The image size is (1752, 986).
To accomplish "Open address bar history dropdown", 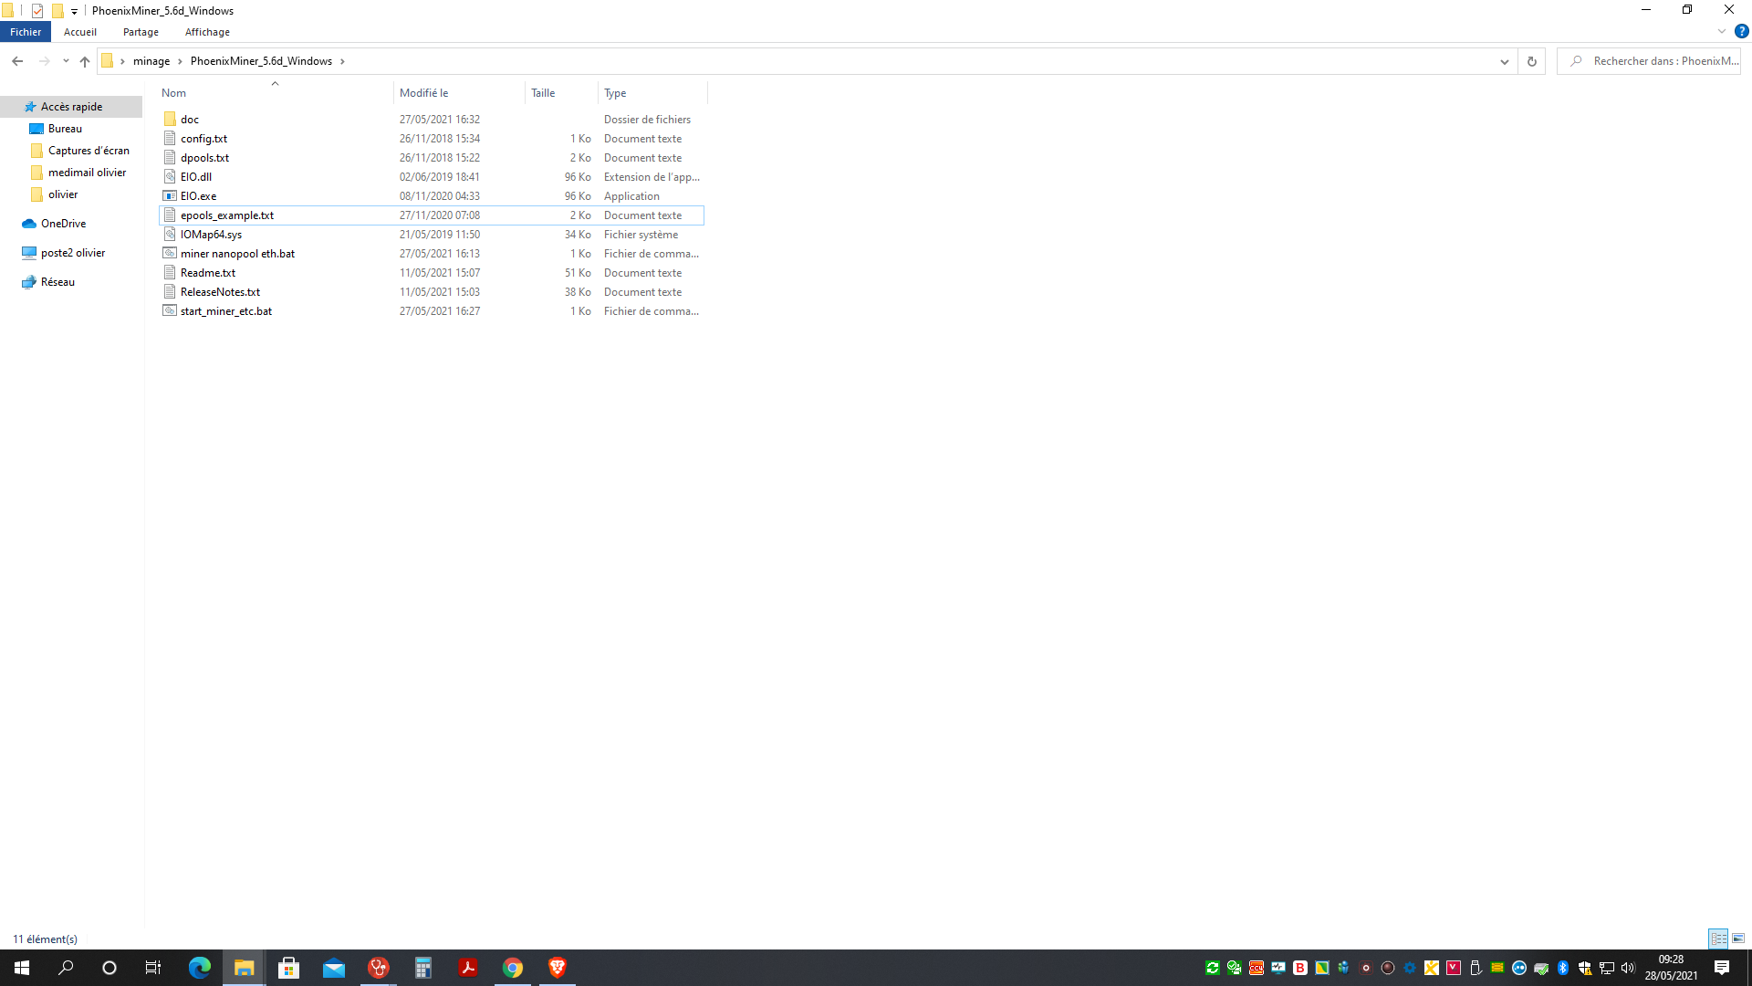I will point(1504,61).
